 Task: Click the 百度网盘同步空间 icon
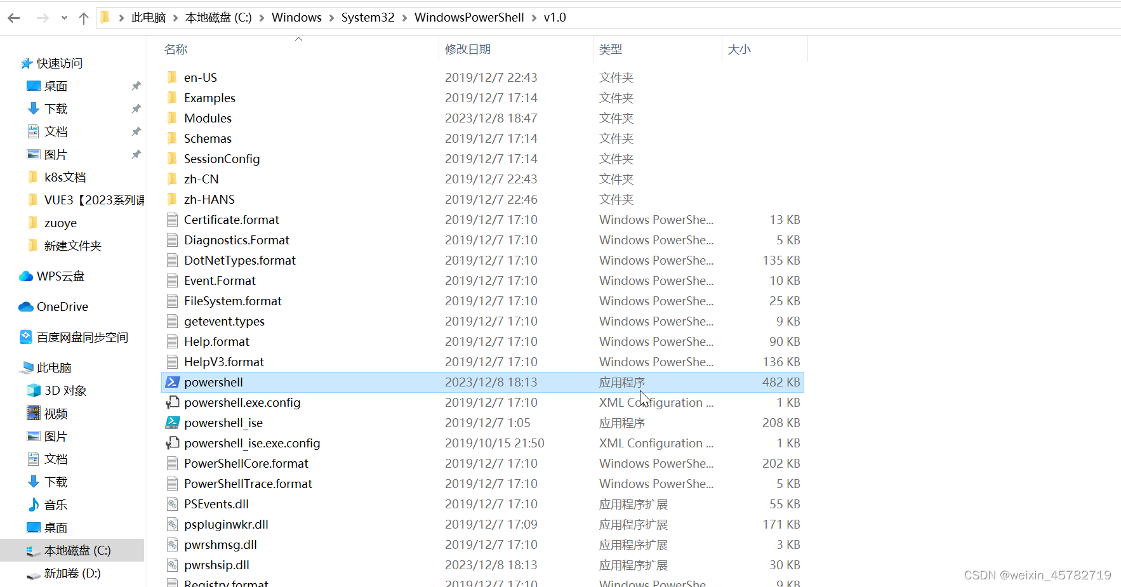pos(26,337)
